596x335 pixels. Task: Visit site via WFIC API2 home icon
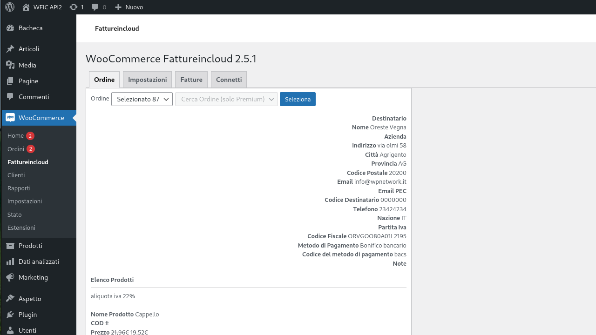pos(26,7)
